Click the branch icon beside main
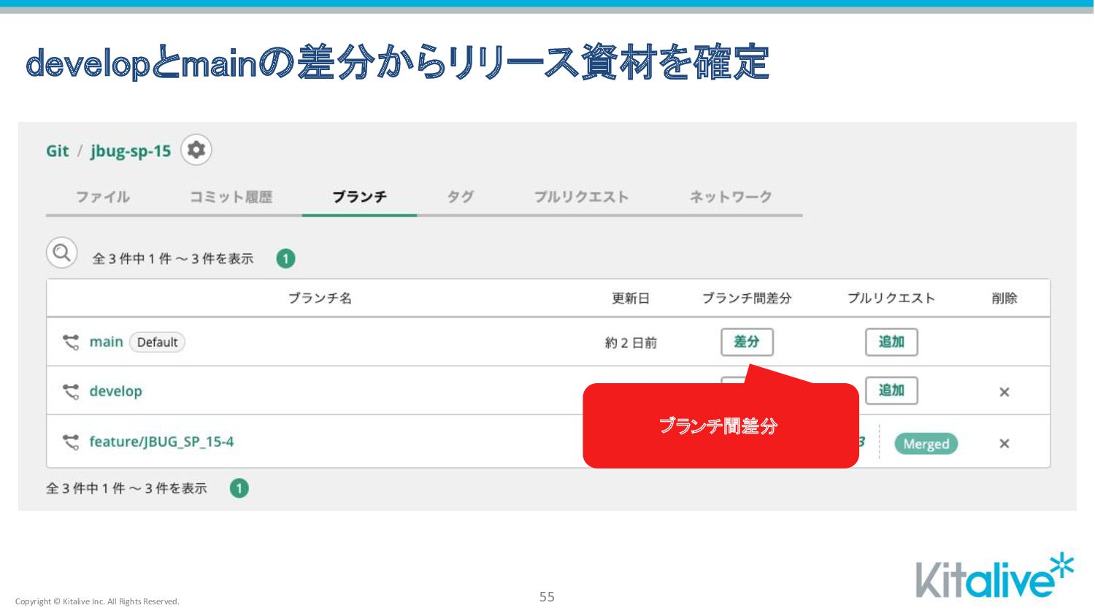This screenshot has height=616, width=1095. pyautogui.click(x=71, y=342)
